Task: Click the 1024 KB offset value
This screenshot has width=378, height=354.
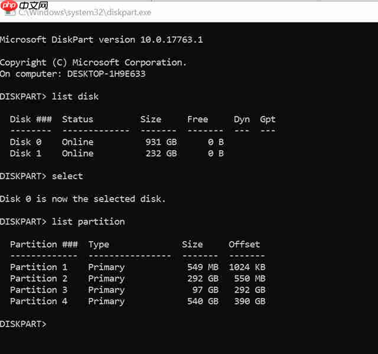Action: 247,267
